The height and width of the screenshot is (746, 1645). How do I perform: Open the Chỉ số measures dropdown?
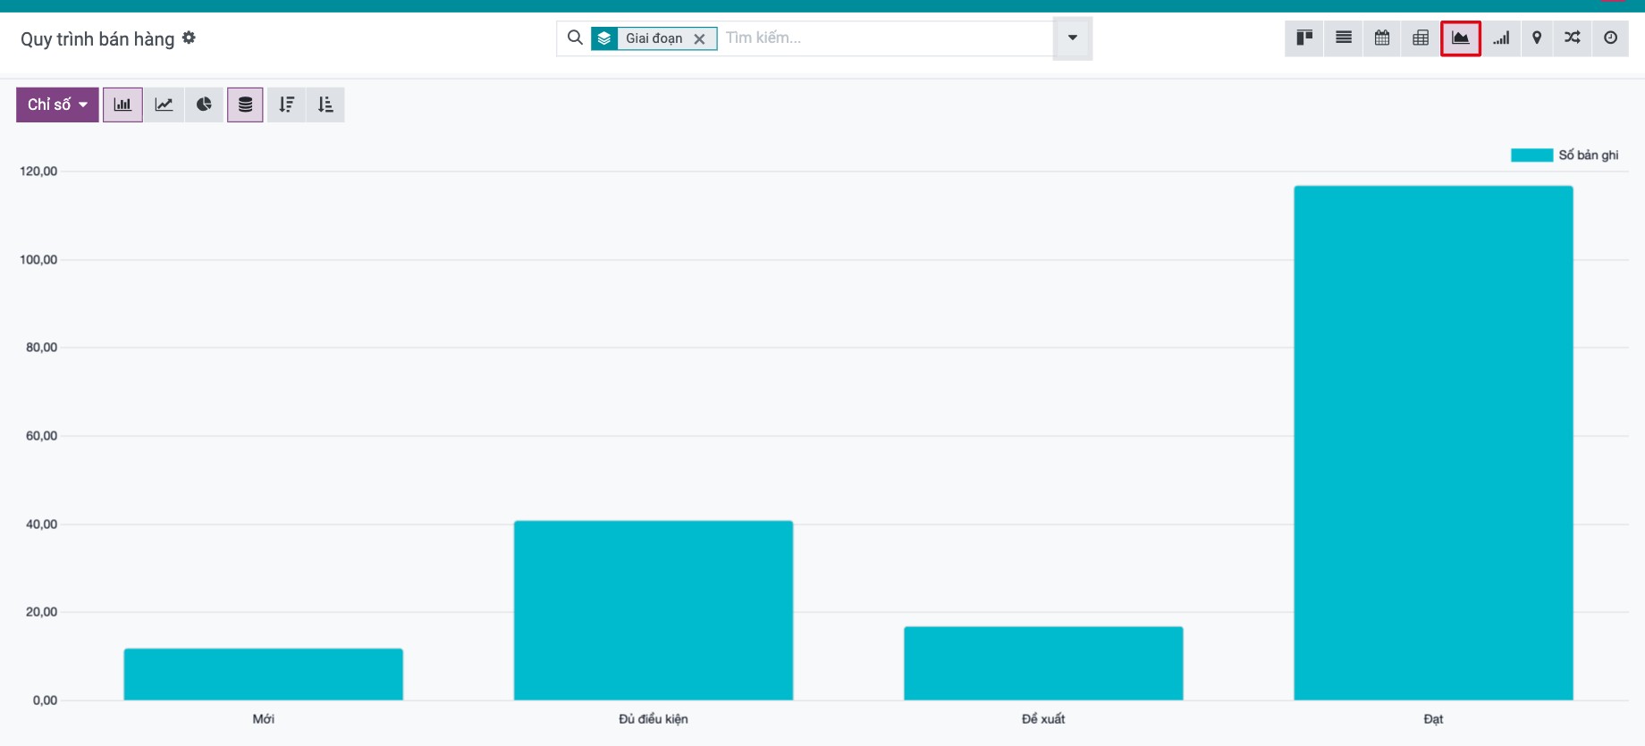click(57, 105)
